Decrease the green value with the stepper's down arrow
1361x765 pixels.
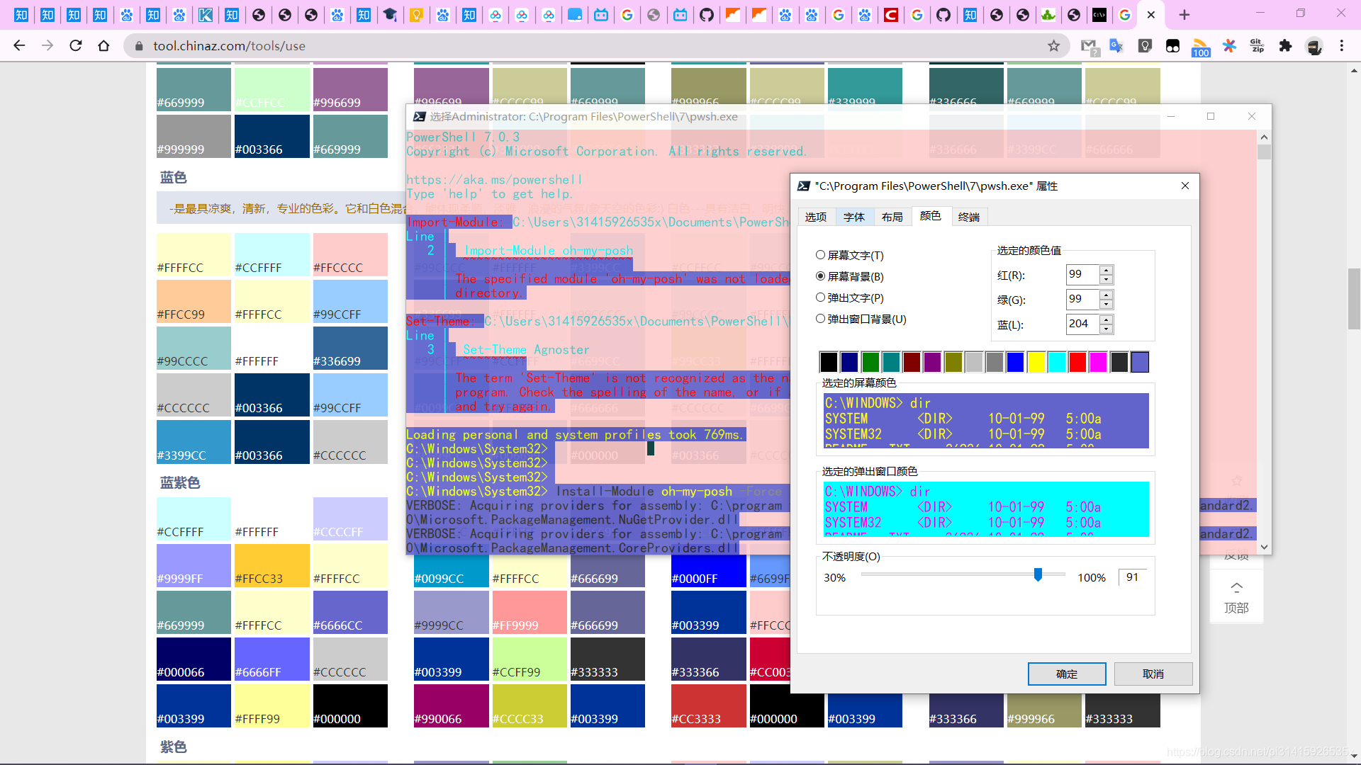coord(1106,305)
